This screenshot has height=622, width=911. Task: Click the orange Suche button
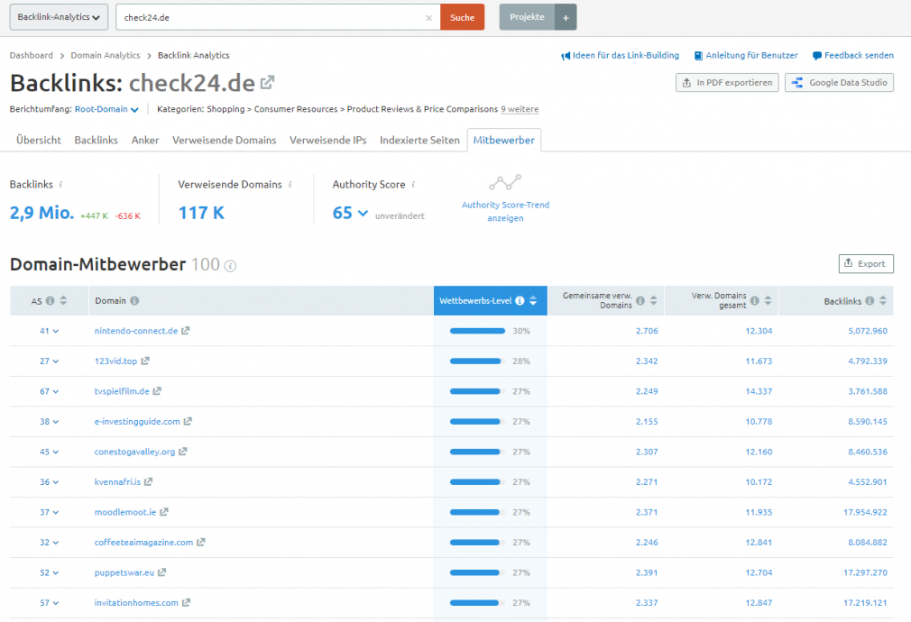coord(463,17)
